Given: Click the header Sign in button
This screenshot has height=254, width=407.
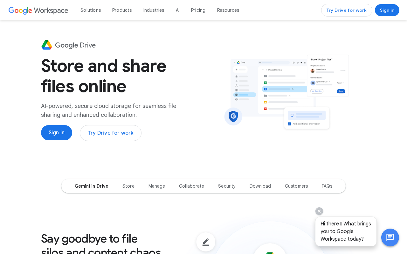Looking at the screenshot, I should 387,10.
